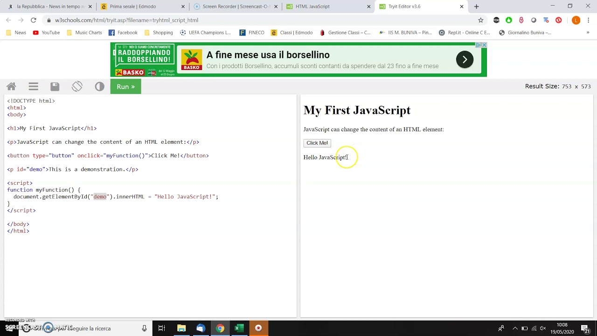Open the Shopping bookmarks folder
This screenshot has width=597, height=336.
click(158, 33)
